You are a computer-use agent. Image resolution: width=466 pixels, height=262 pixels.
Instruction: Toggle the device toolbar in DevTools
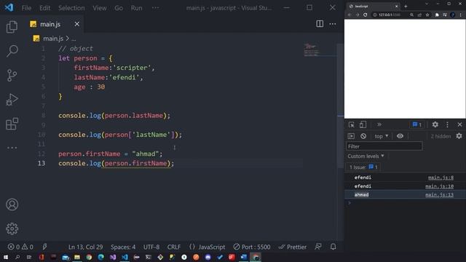click(x=363, y=124)
